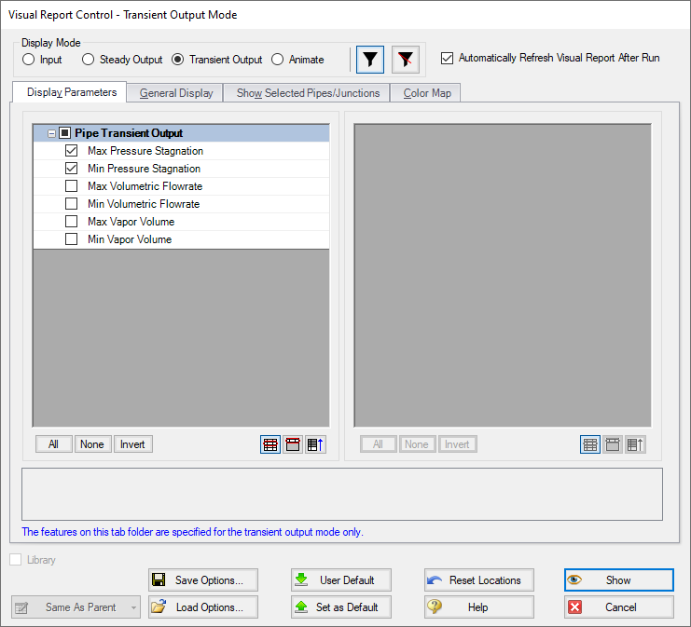Image resolution: width=691 pixels, height=627 pixels.
Task: Open the Show Selected Pipes/Junctions tab
Action: tap(307, 93)
